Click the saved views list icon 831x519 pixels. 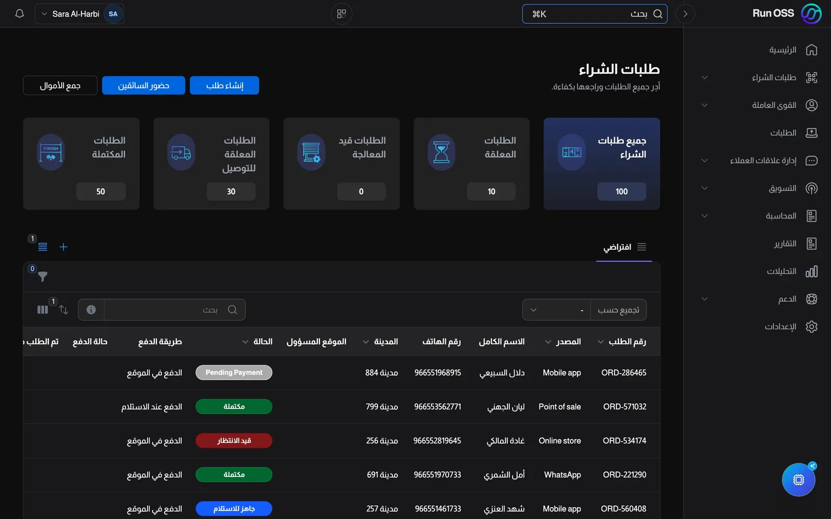coord(43,247)
